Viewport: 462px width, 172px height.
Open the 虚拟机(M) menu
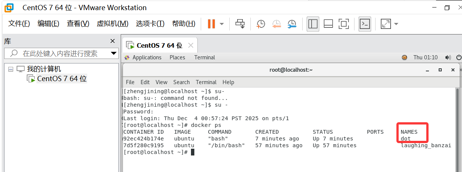coord(112,24)
